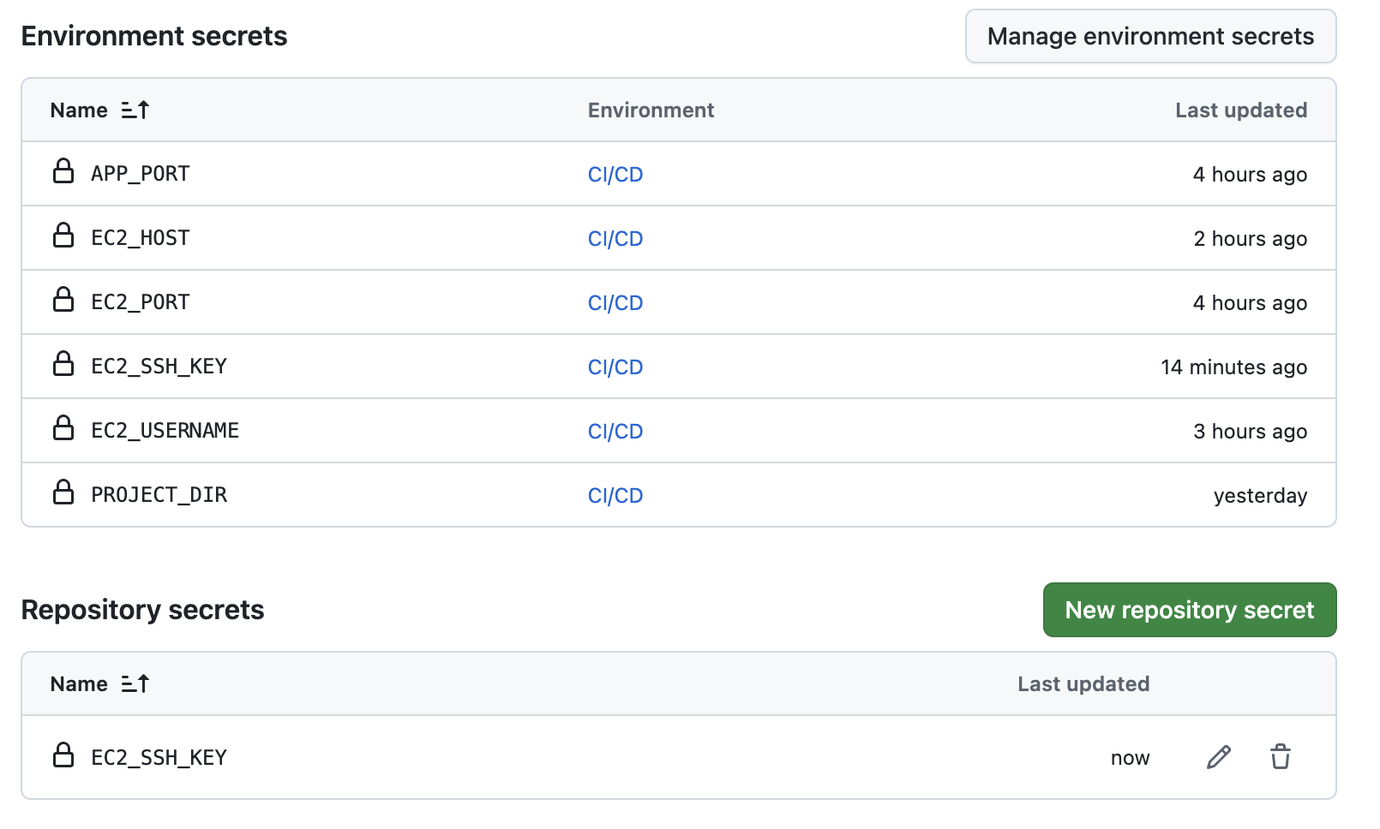Image resolution: width=1380 pixels, height=829 pixels.
Task: Click the trash delete icon for EC2_SSH_KEY
Action: coord(1280,757)
